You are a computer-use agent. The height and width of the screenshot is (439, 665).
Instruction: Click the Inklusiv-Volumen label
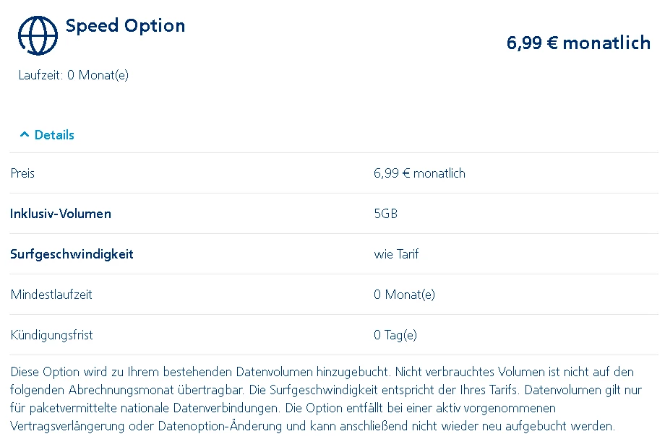click(61, 214)
